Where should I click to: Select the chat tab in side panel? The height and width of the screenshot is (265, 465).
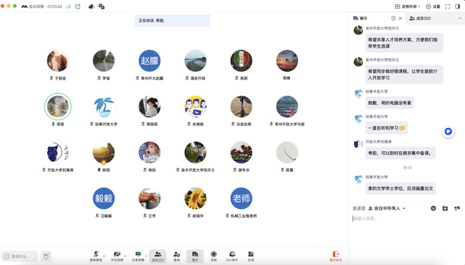(361, 18)
